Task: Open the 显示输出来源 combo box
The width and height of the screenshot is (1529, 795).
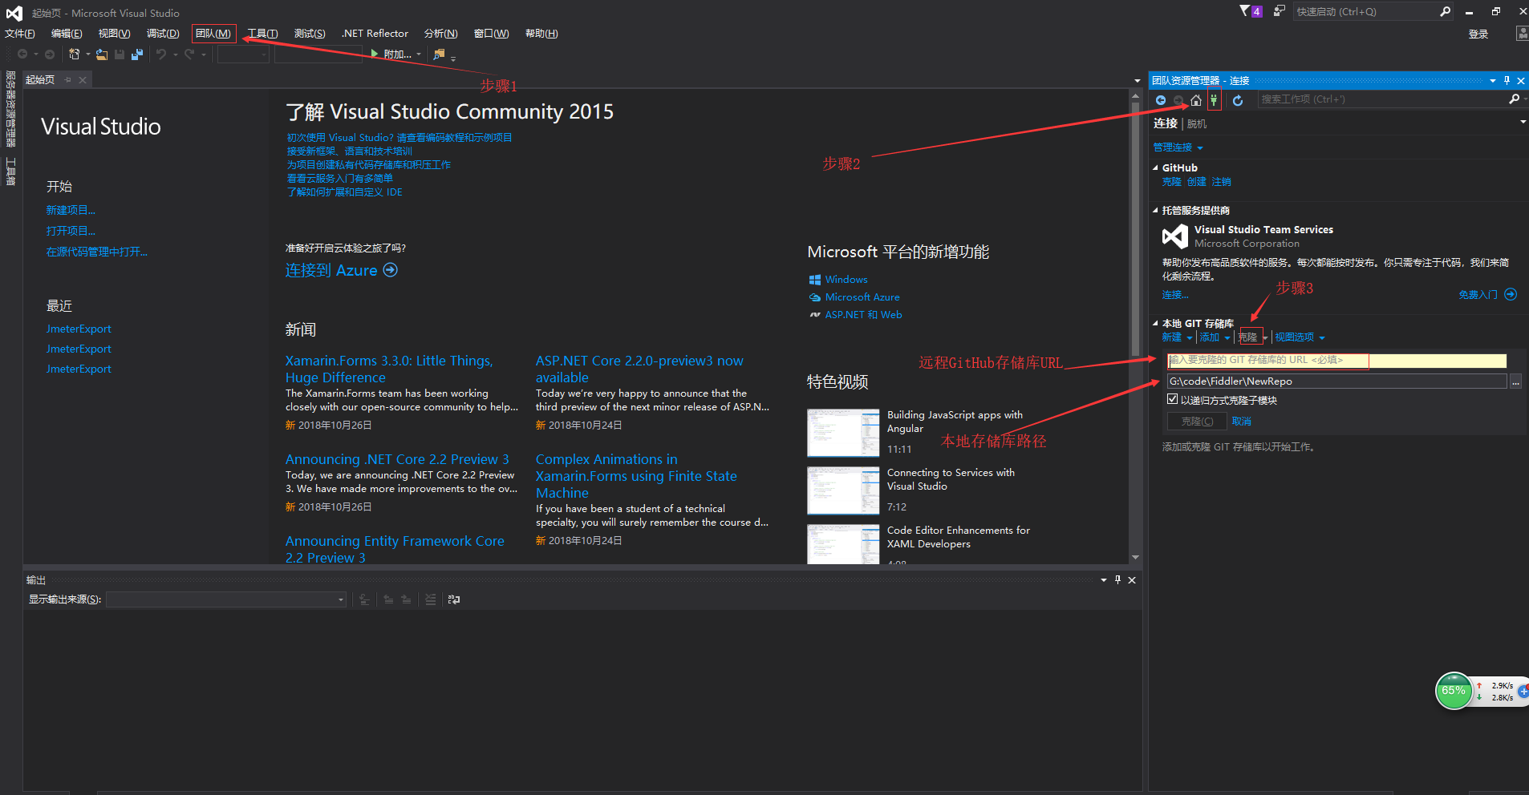Action: (x=226, y=599)
